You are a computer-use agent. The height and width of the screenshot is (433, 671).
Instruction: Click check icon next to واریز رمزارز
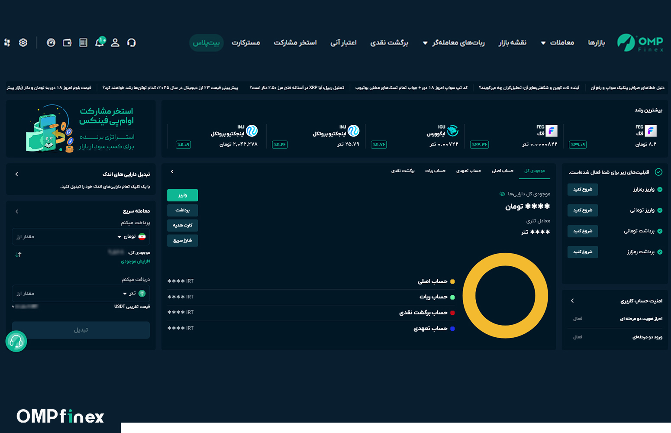(x=660, y=189)
